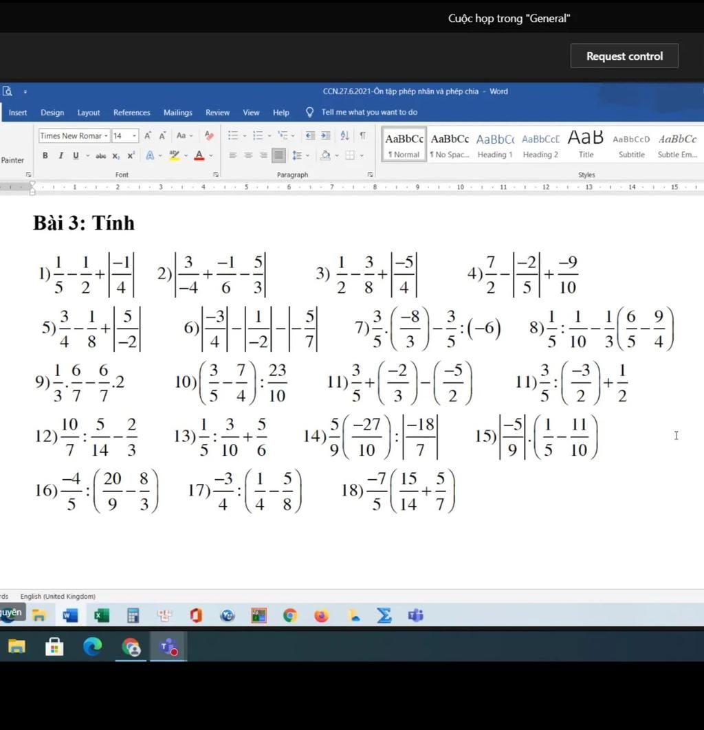Apply the No Spacing style
The image size is (704, 730).
click(x=450, y=144)
